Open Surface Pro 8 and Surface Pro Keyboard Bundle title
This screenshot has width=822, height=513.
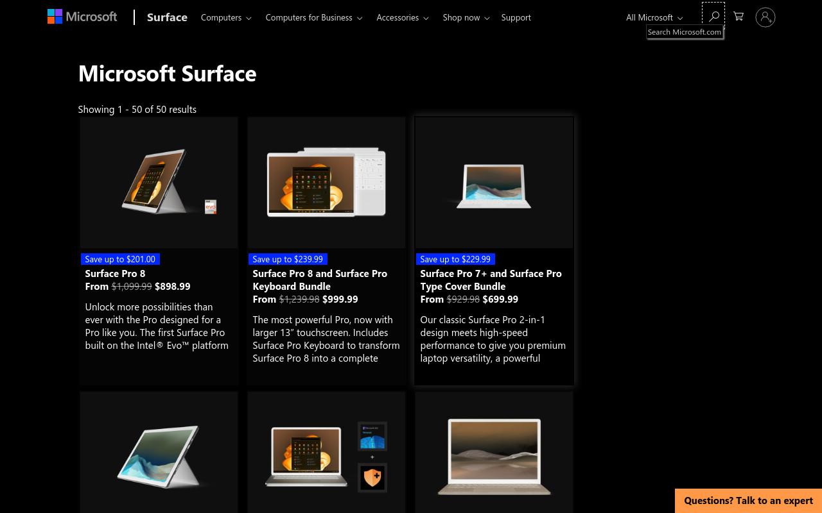click(x=320, y=280)
